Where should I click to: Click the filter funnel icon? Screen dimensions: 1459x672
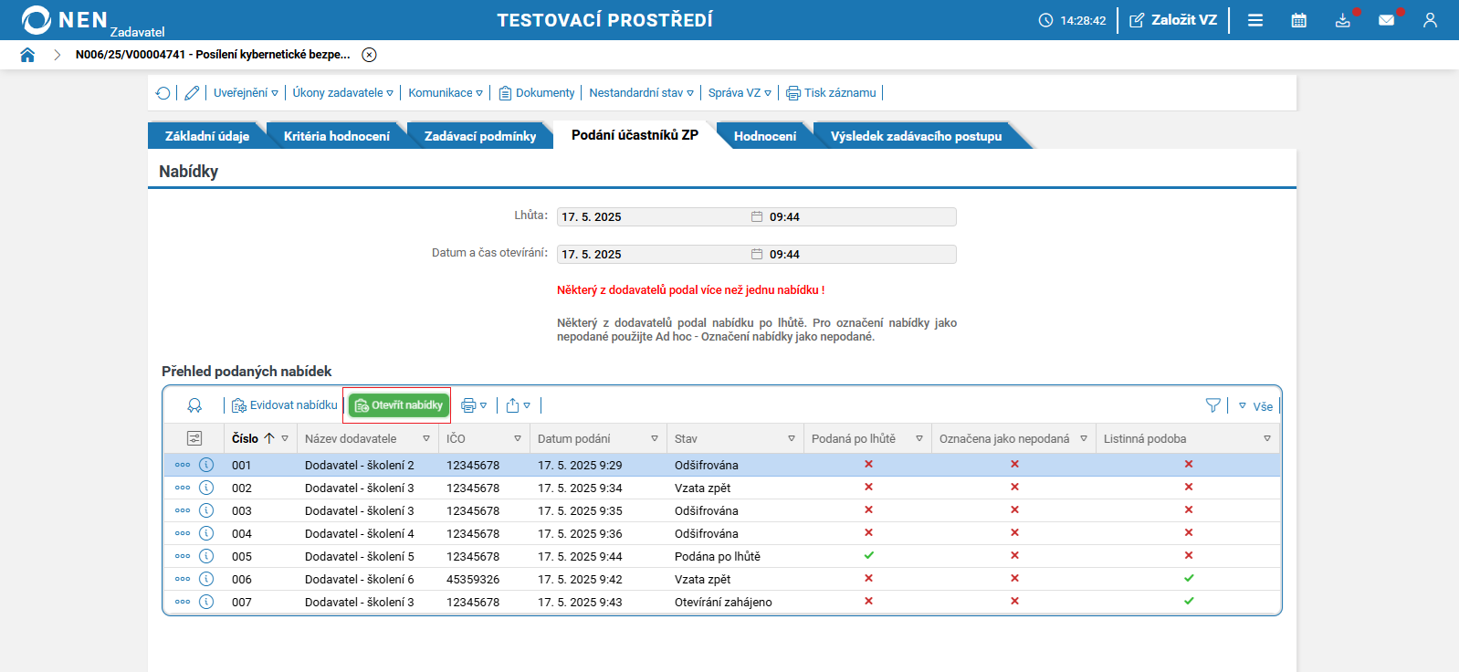click(x=1212, y=405)
